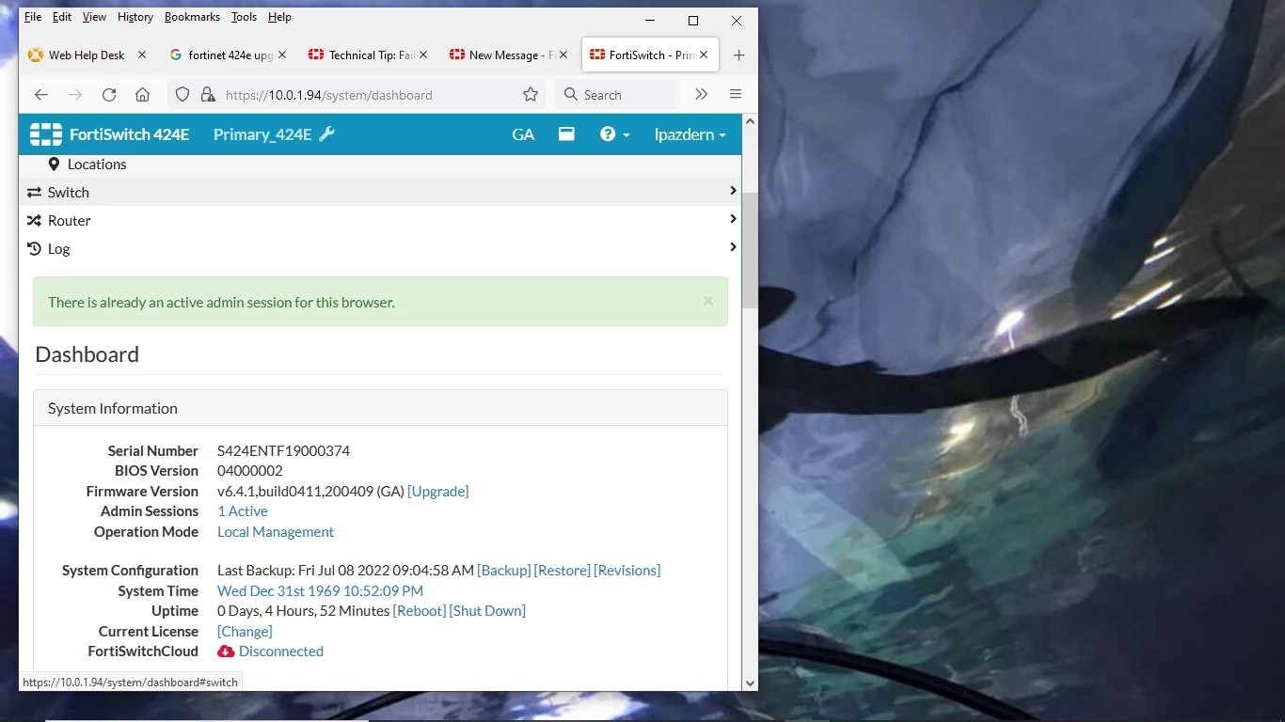Click the browser forward arrow

[x=75, y=95]
